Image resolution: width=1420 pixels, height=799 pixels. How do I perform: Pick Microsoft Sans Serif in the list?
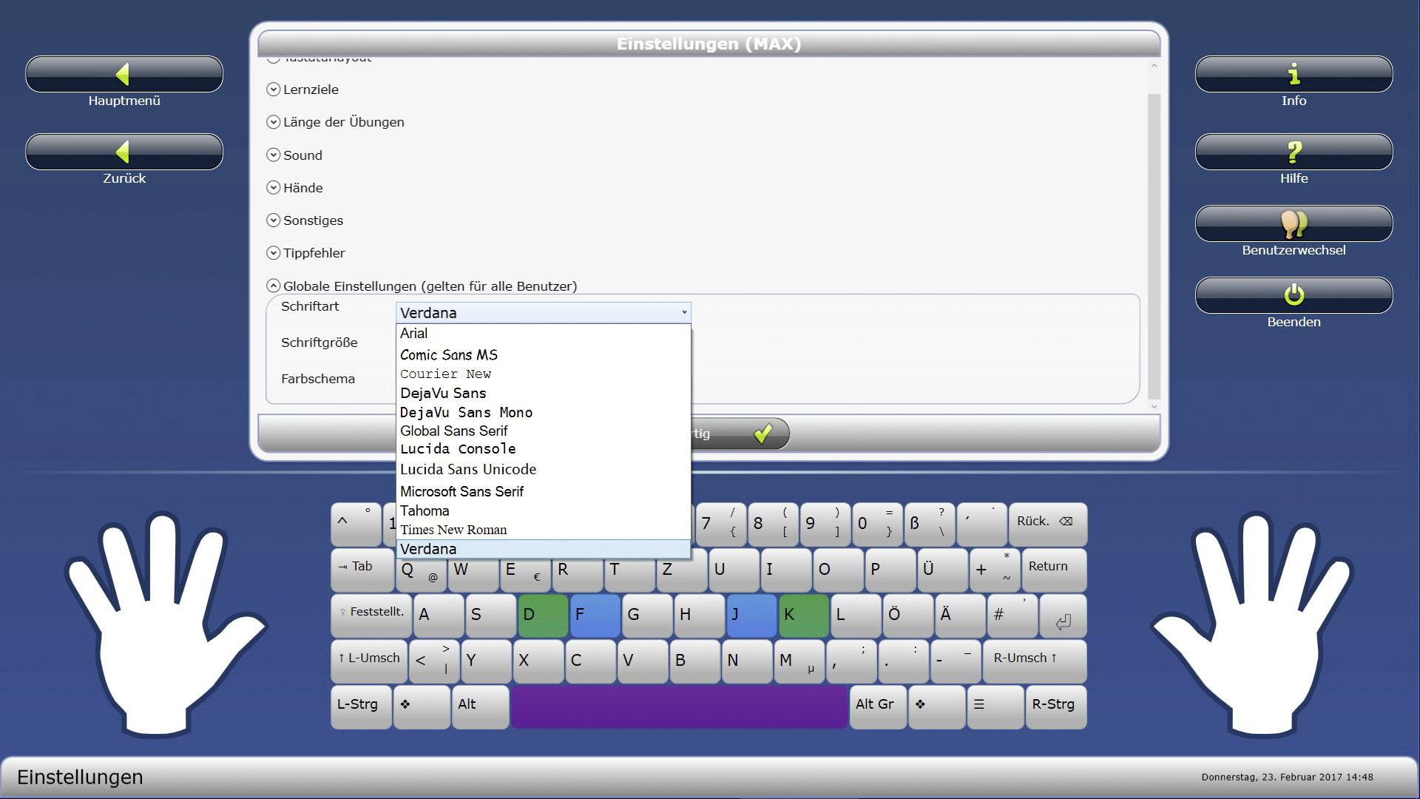click(x=544, y=491)
